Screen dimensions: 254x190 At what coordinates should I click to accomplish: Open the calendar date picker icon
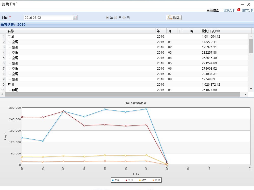coord(75,18)
